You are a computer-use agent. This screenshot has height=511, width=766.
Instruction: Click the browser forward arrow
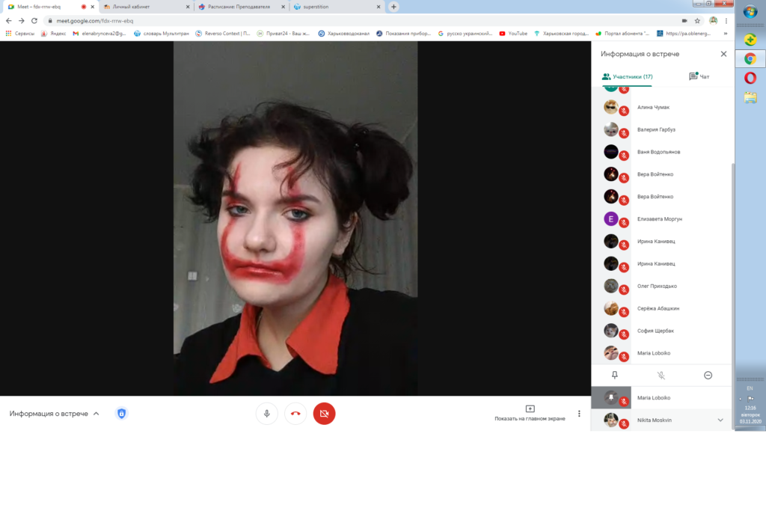22,20
